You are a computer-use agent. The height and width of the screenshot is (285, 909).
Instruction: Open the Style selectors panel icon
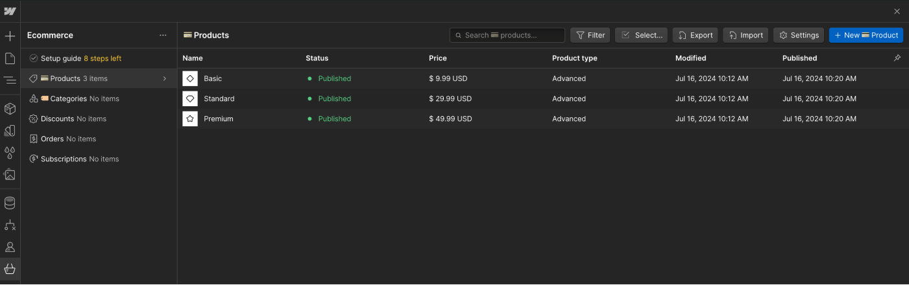coord(10,130)
